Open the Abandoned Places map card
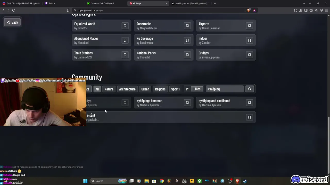Image resolution: width=330 pixels, height=185 pixels. tap(101, 40)
